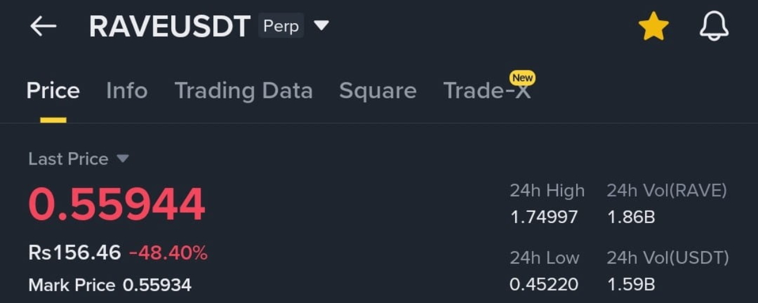Tap the 24h Low value 0.45220

(544, 285)
